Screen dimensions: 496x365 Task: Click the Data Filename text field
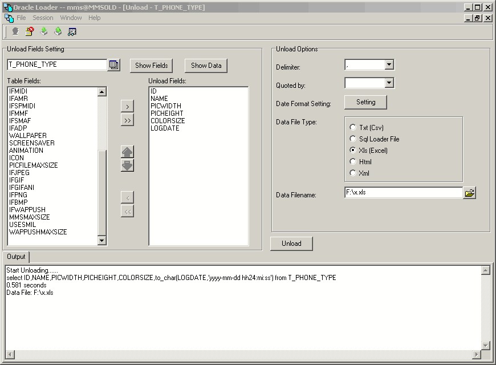point(403,193)
